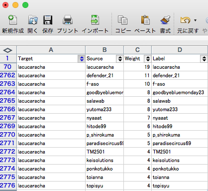Image resolution: width=208 pixels, height=191 pixels.
Task: Select Source cell ponkotukko
Action: [104, 169]
